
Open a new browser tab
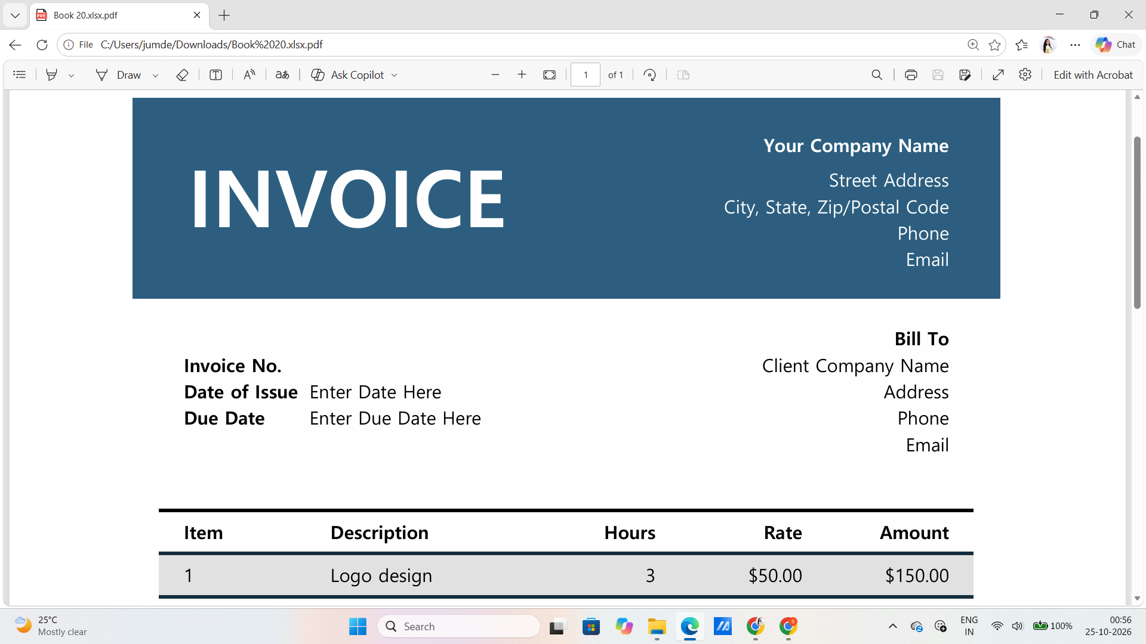point(224,16)
